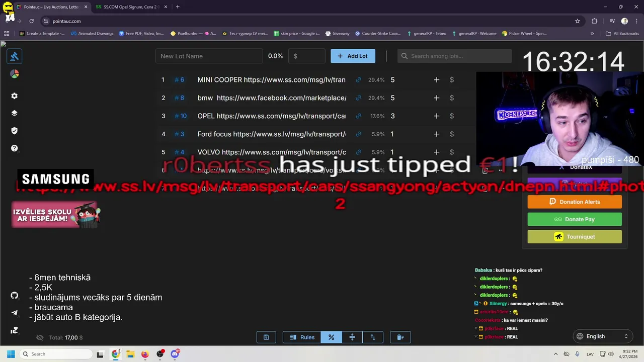Screen dimensions: 644x362
Task: Open Firefox from the taskbar
Action: pyautogui.click(x=145, y=354)
